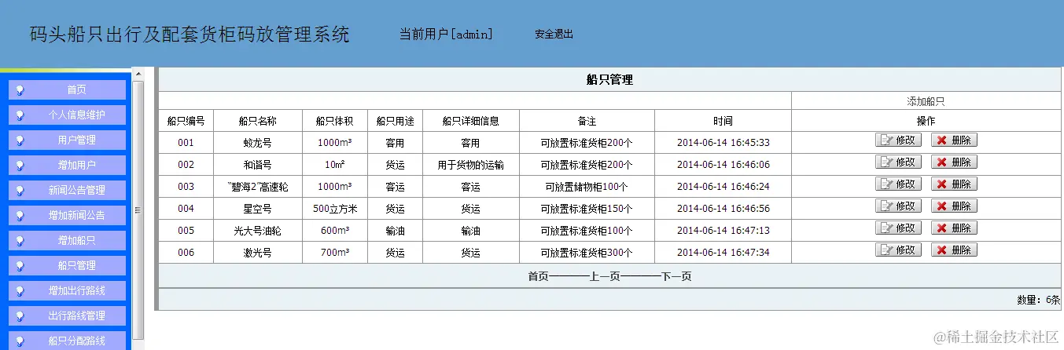
Task: Click the remark 可放置储物柜100个
Action: pyautogui.click(x=587, y=187)
